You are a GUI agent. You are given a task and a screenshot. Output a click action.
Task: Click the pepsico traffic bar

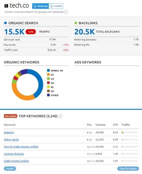130,132
